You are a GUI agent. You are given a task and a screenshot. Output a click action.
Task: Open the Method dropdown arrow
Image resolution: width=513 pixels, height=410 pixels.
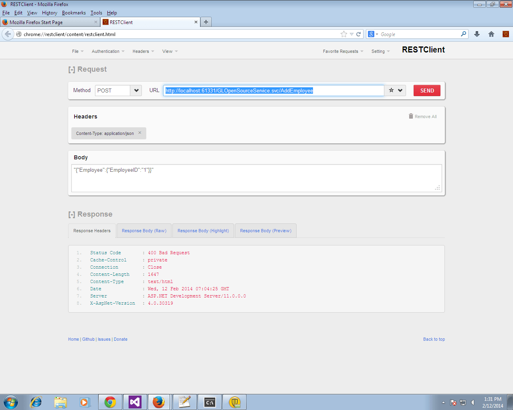(136, 90)
